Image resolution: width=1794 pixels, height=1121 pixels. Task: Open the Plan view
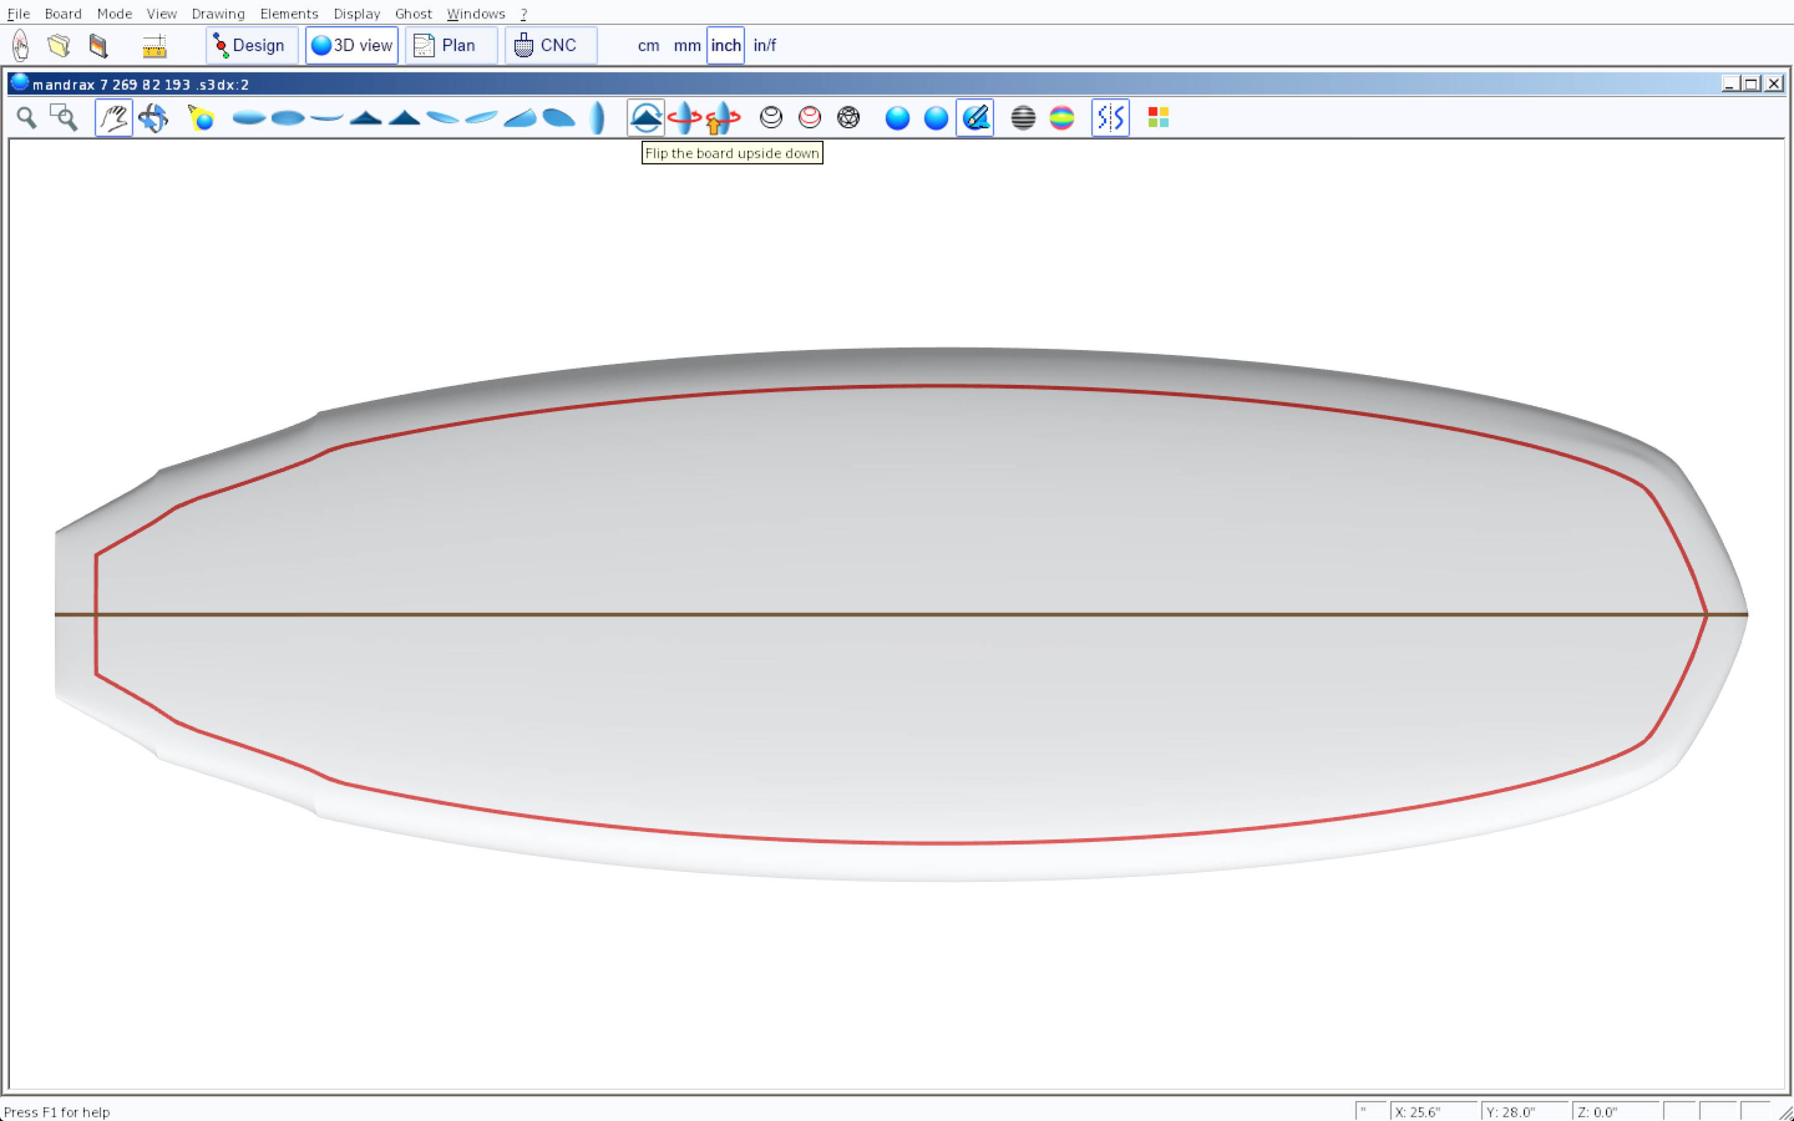[x=451, y=46]
